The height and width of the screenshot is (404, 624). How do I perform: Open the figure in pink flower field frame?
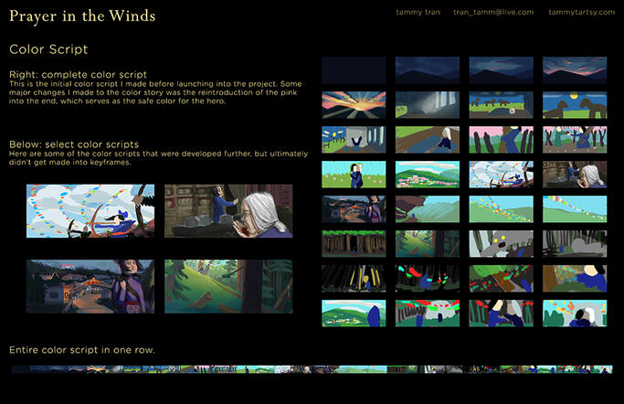click(354, 174)
